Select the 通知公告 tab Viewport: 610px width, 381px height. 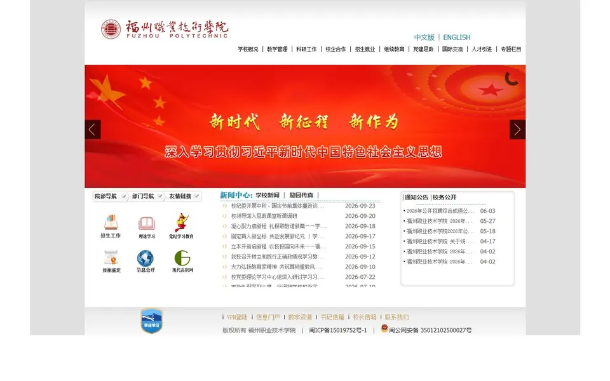tap(416, 197)
